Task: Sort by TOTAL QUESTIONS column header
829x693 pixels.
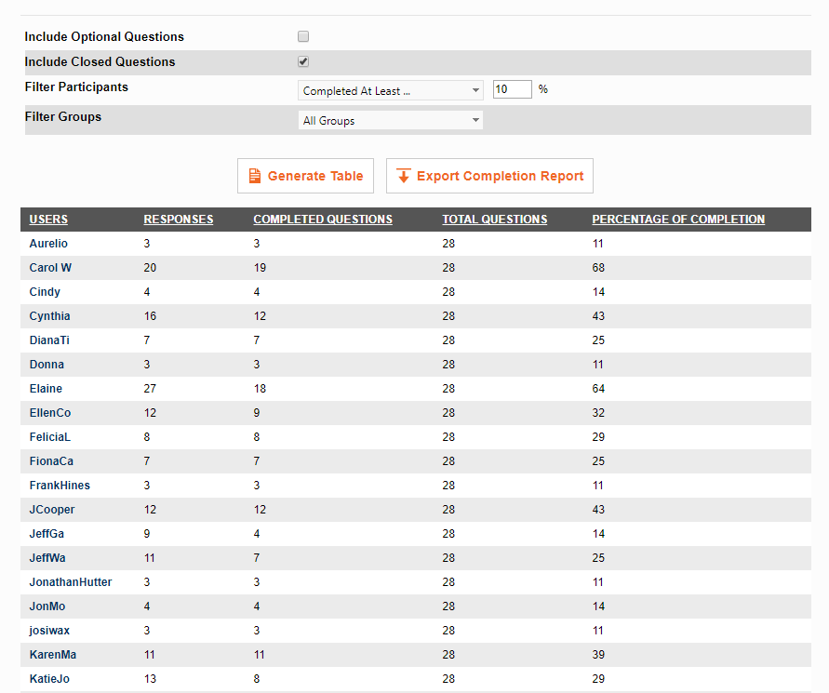Action: point(494,220)
